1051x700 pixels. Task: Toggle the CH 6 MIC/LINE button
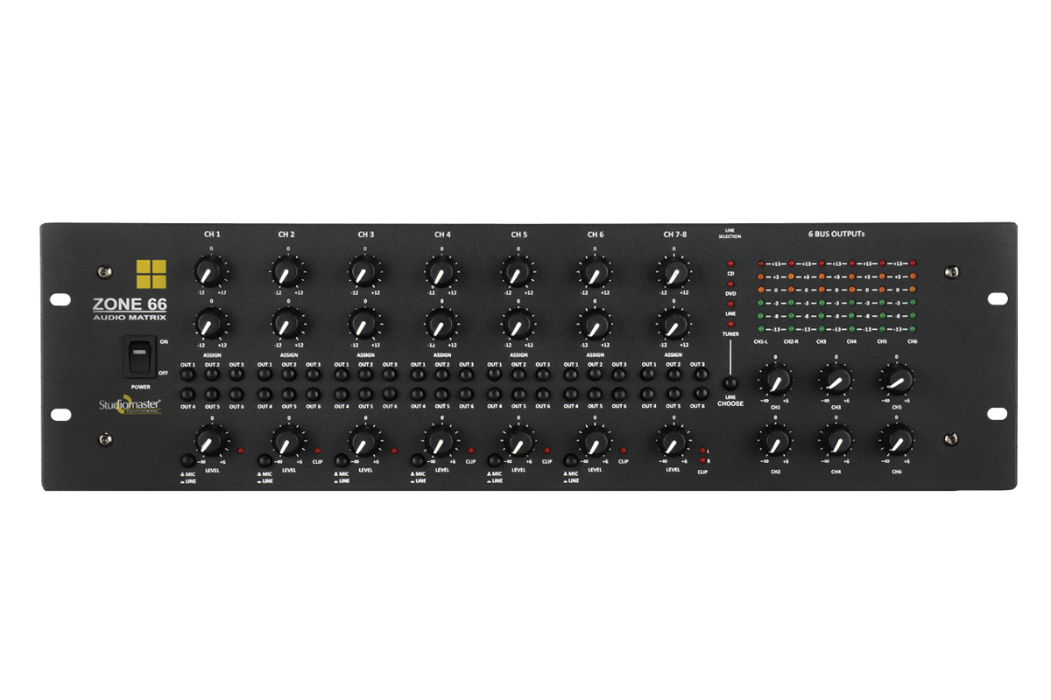pyautogui.click(x=570, y=461)
